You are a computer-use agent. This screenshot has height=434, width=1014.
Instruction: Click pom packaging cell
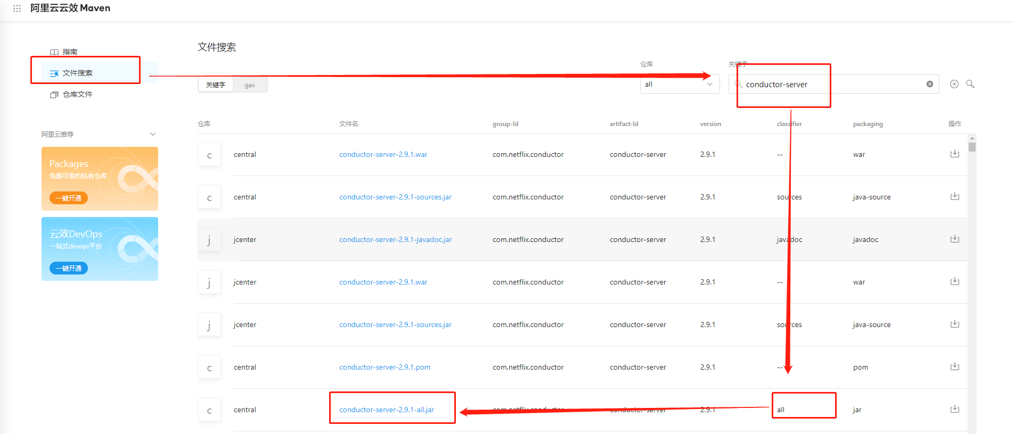click(860, 367)
